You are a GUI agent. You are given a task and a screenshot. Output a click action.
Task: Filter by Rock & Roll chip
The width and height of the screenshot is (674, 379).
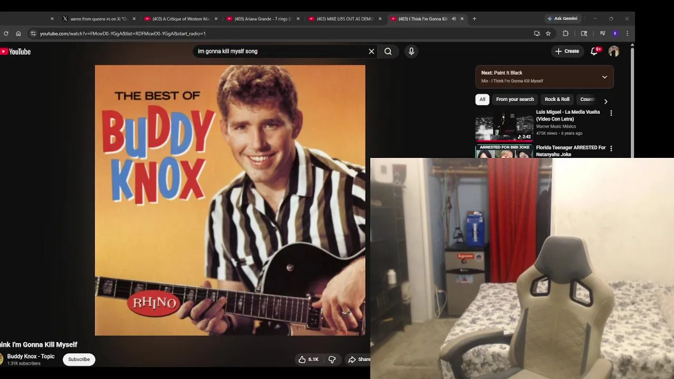pyautogui.click(x=557, y=99)
